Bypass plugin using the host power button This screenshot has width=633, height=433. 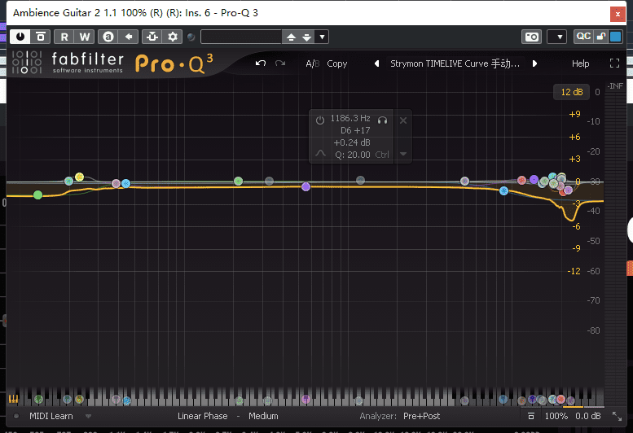coord(19,37)
